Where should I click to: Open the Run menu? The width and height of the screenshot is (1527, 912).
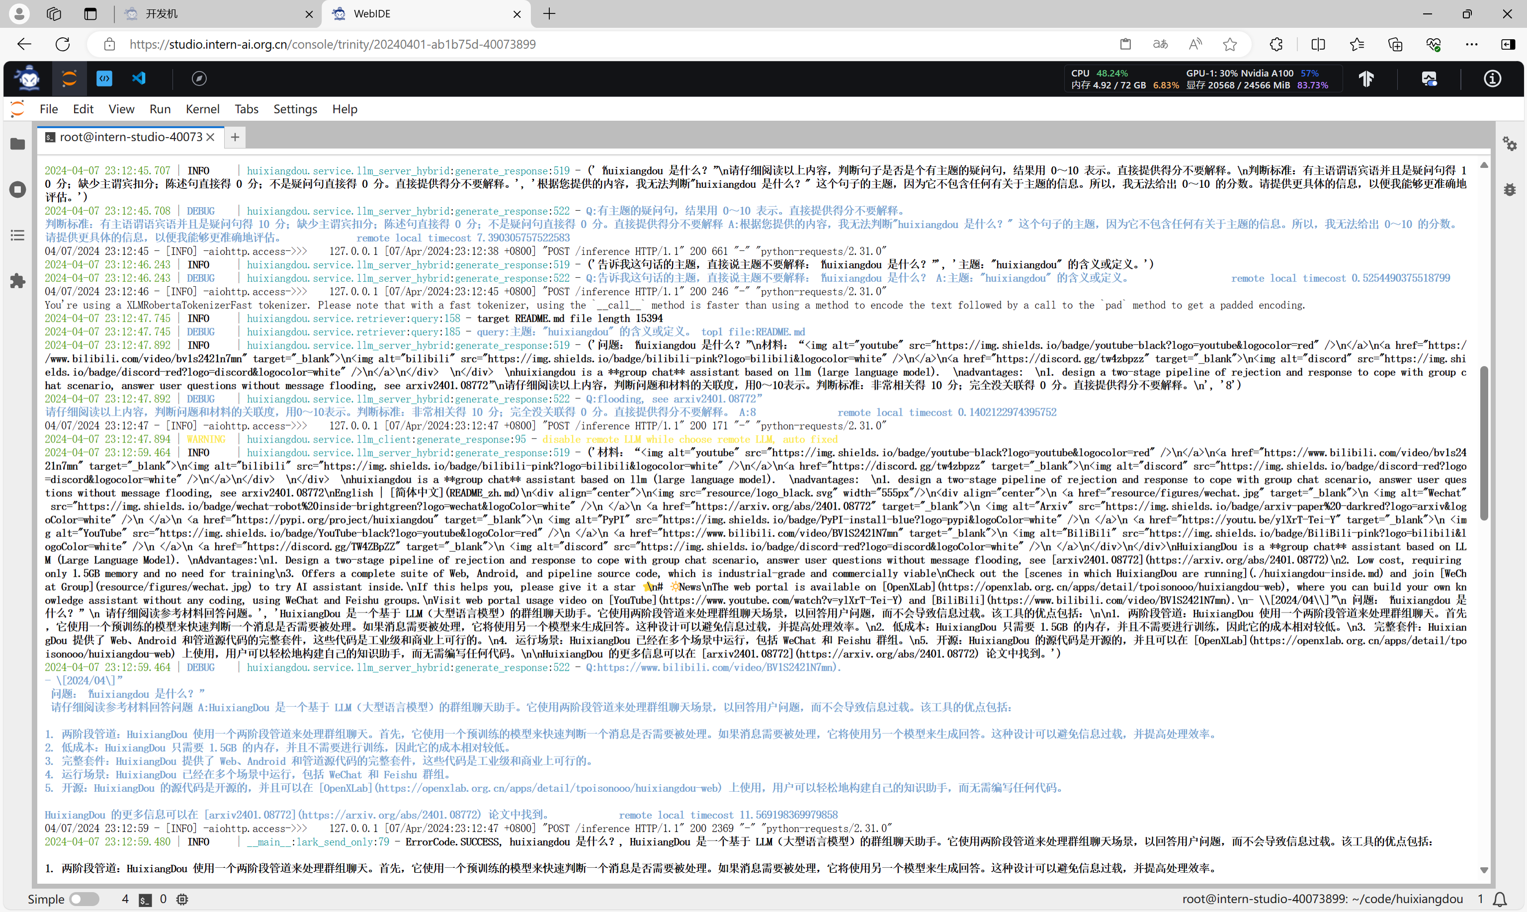coord(160,109)
